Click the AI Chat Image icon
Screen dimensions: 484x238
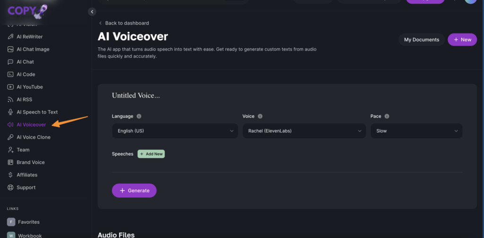(x=10, y=49)
